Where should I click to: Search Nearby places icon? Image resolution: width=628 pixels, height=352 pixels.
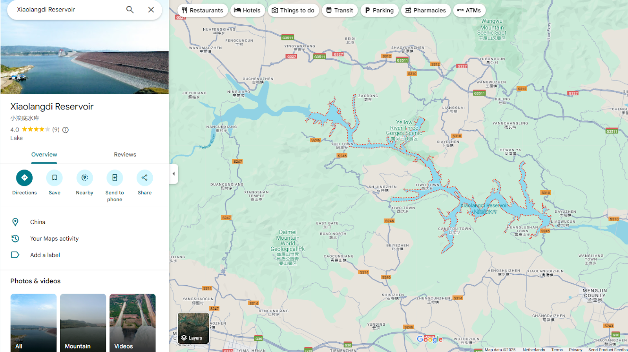(84, 178)
